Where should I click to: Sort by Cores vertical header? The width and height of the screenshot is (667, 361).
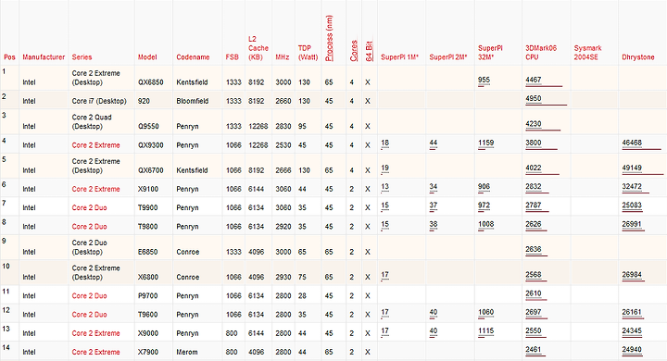click(354, 51)
